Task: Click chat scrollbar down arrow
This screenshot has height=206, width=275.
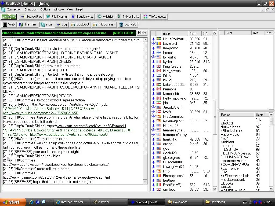Action: click(145, 182)
